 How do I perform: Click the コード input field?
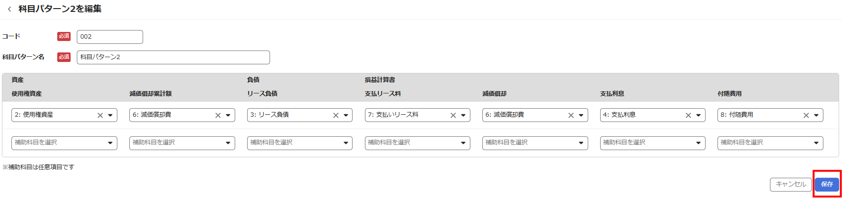coord(110,37)
